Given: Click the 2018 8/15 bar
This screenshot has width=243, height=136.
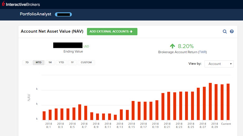Looking at the screenshot, I should tap(133, 110).
